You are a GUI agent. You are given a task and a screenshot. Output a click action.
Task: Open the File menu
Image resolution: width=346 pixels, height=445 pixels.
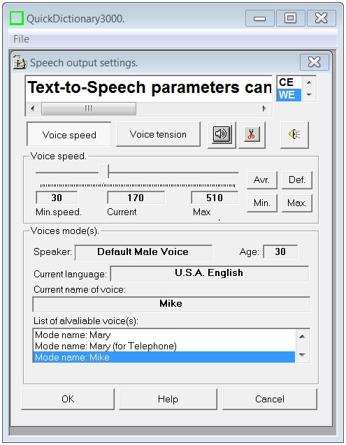(x=21, y=39)
